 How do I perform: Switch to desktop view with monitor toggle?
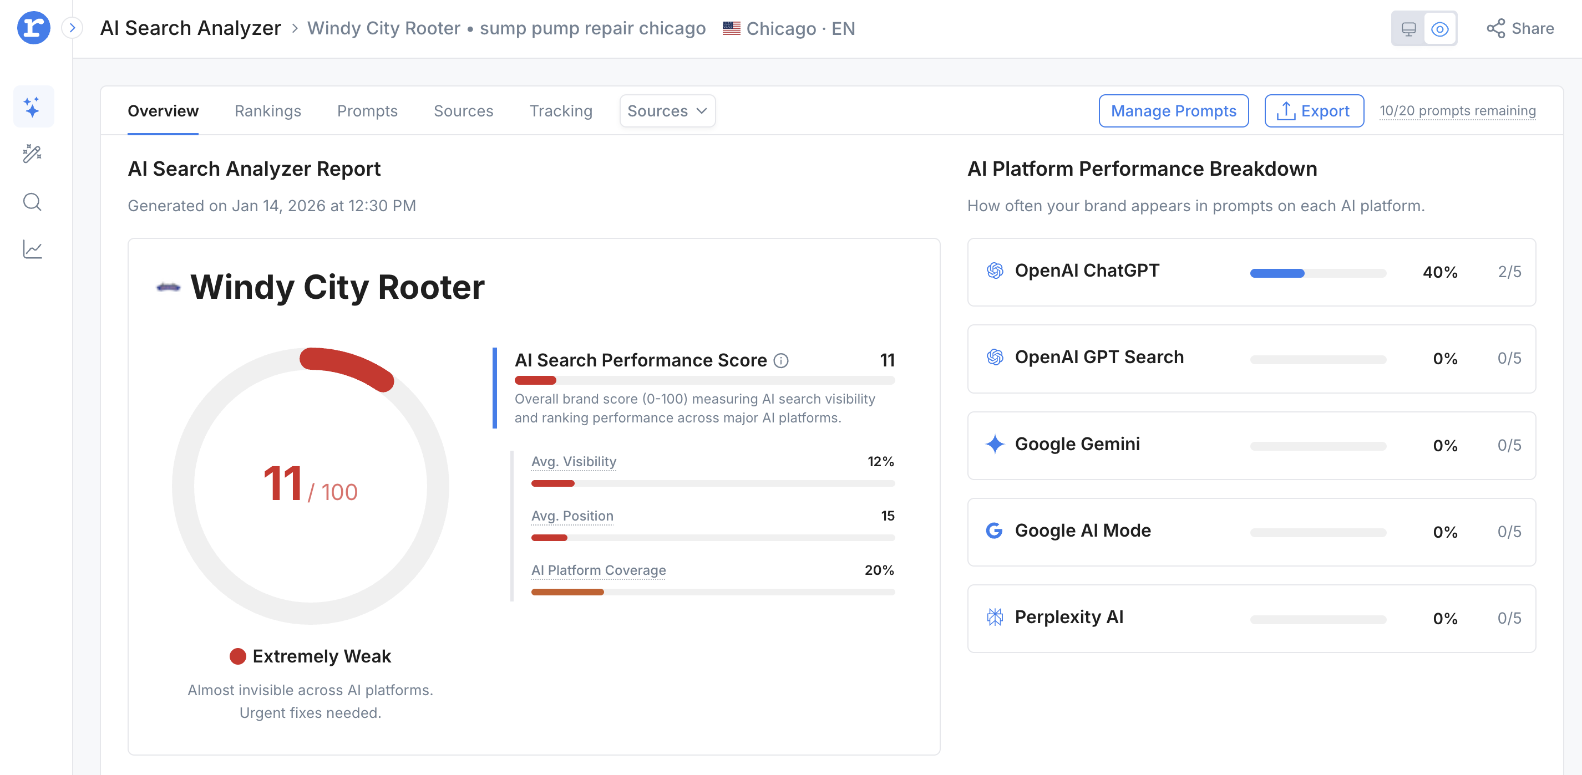(x=1408, y=28)
